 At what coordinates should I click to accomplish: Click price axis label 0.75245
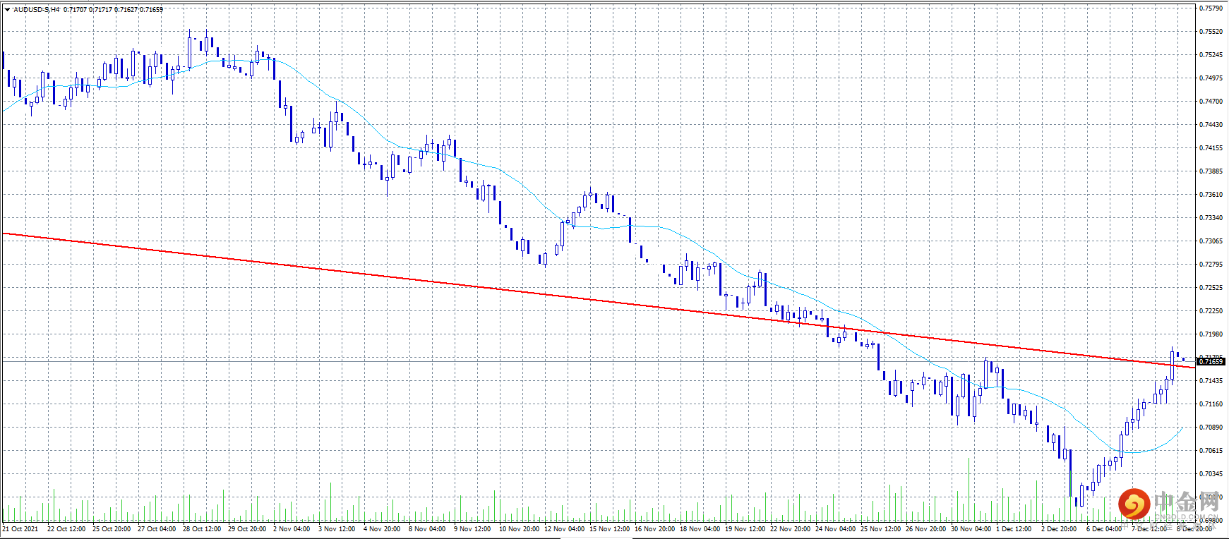(x=1211, y=55)
